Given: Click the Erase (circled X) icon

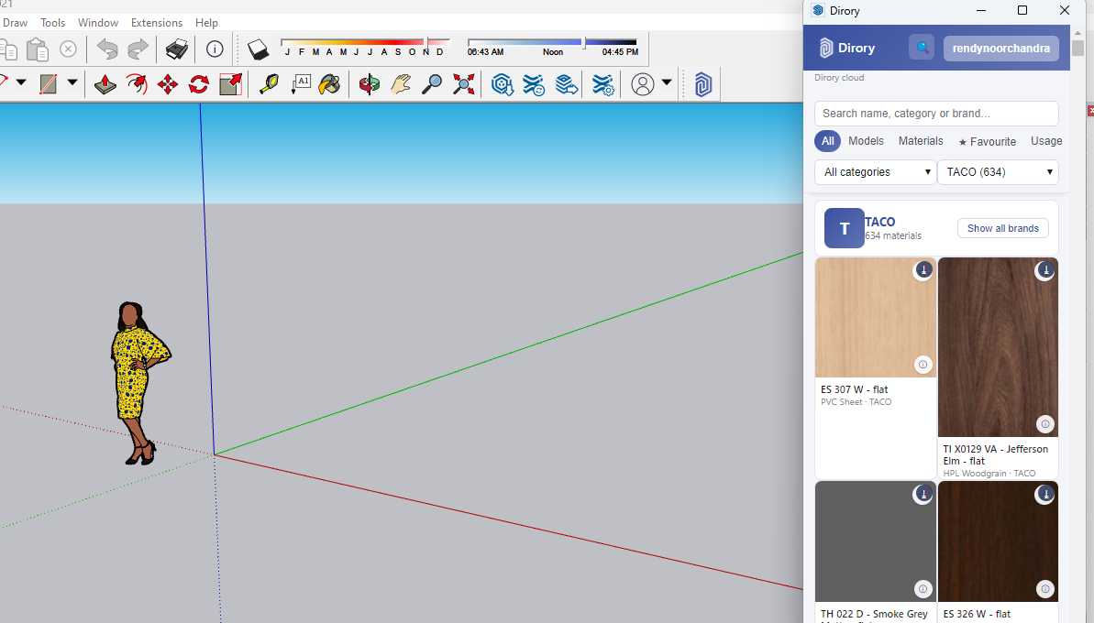Looking at the screenshot, I should tap(68, 49).
